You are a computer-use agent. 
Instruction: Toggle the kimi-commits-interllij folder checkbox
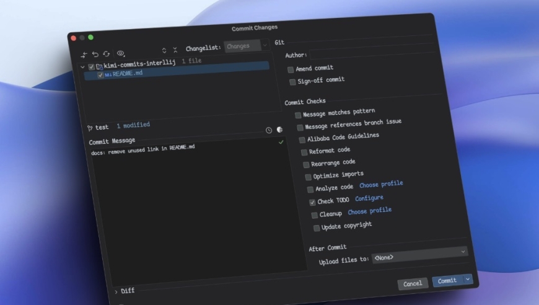click(x=91, y=67)
